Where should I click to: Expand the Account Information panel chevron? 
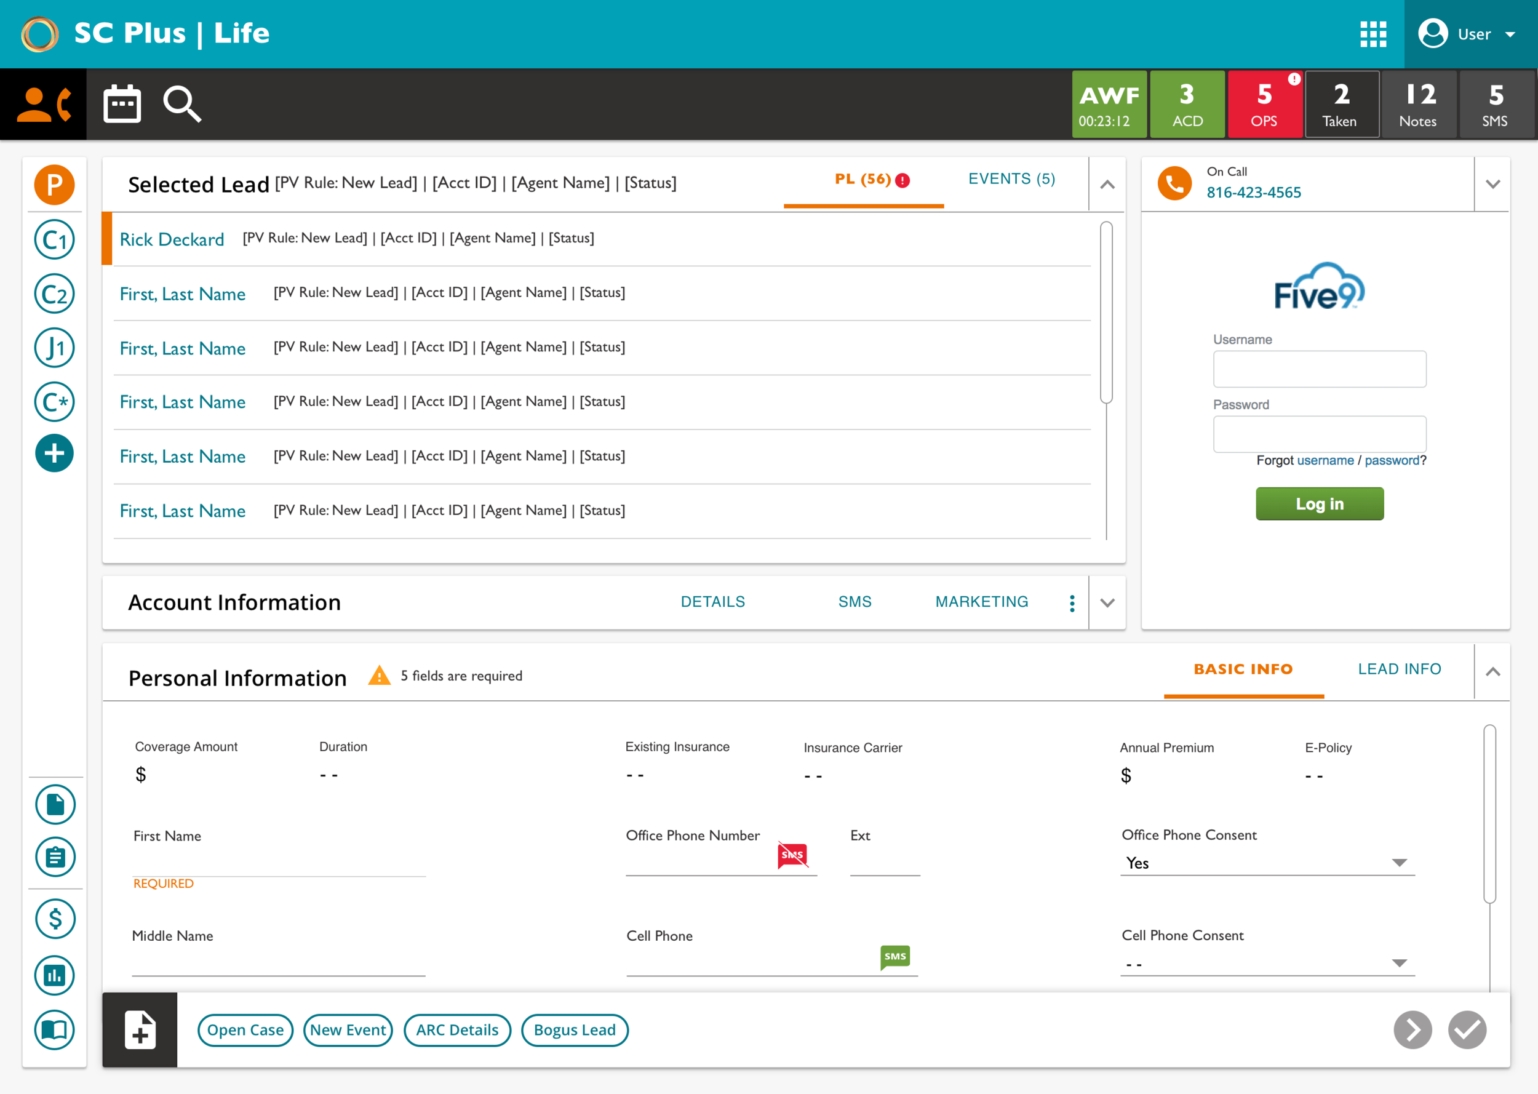[1108, 603]
